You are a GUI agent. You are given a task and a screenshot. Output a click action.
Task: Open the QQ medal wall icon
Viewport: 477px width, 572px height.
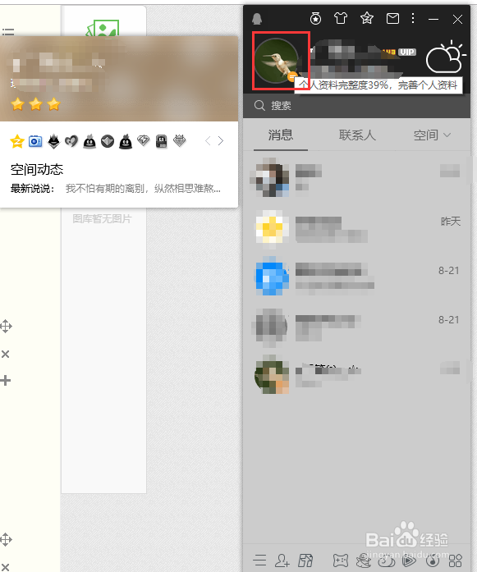(x=316, y=18)
